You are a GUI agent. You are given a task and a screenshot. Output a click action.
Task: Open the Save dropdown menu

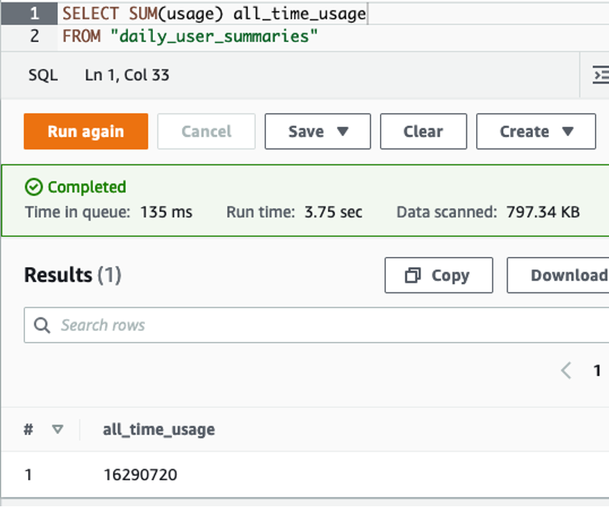click(318, 132)
